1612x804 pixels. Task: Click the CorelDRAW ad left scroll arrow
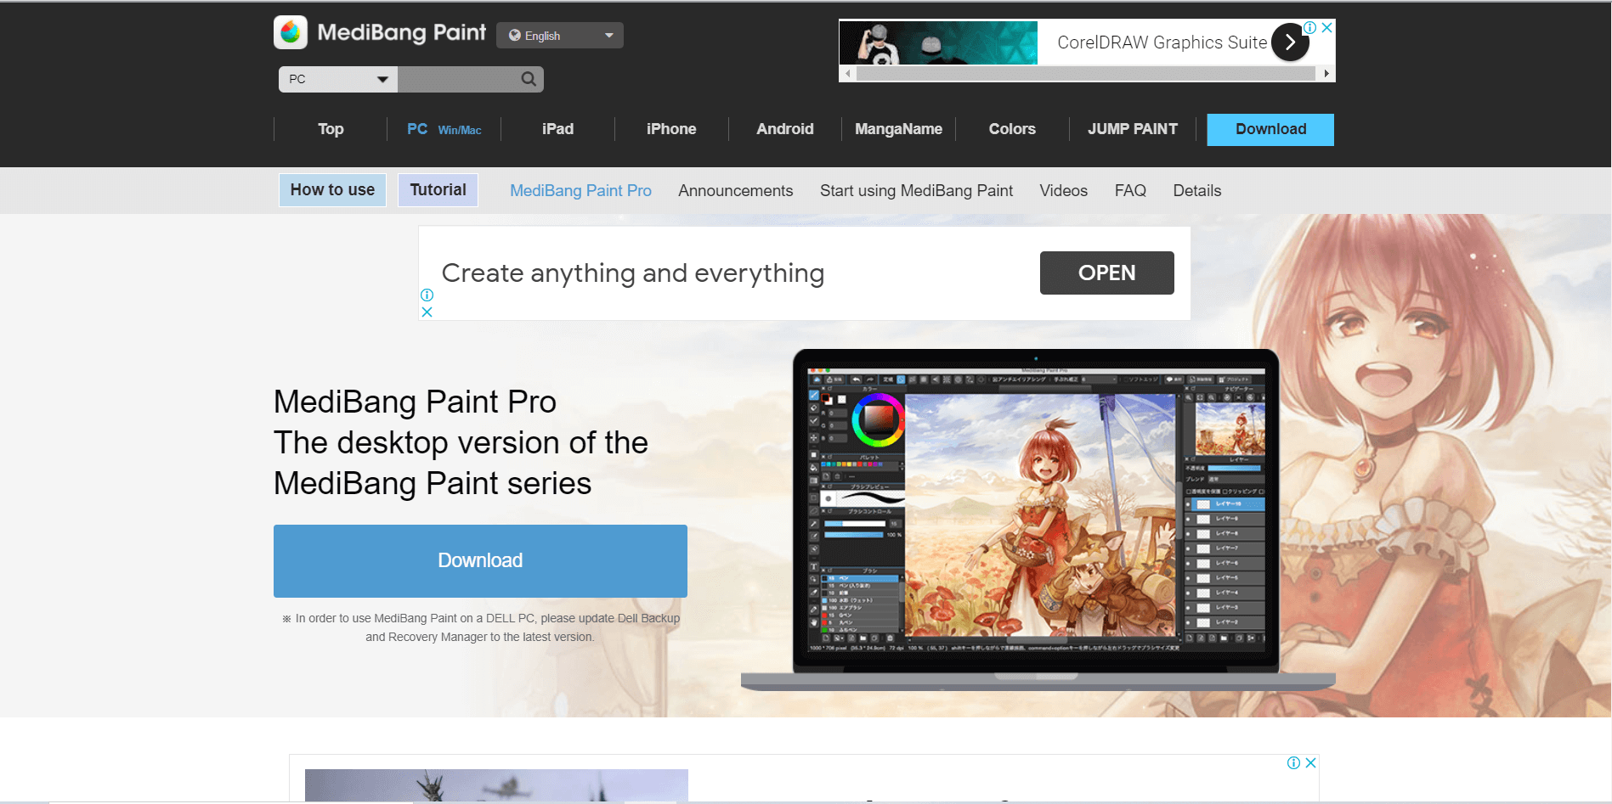[847, 74]
